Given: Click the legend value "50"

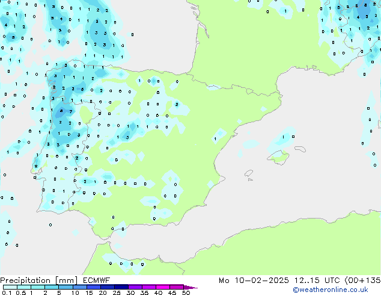Looking at the screenshot, I should [186, 293].
